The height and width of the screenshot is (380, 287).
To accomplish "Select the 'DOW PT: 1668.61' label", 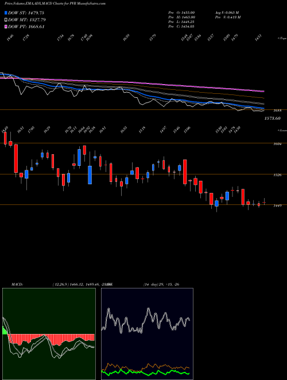I will point(26,26).
